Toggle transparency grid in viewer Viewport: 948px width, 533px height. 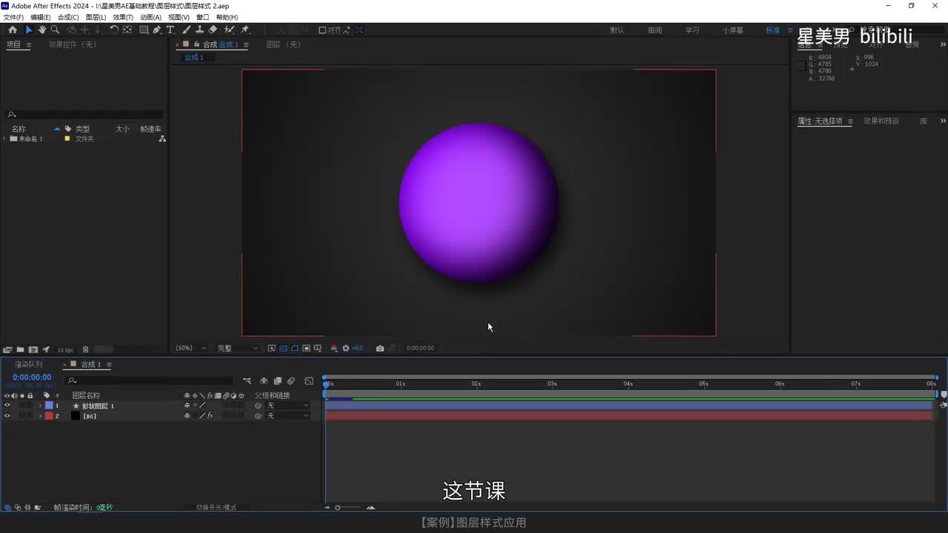(283, 348)
